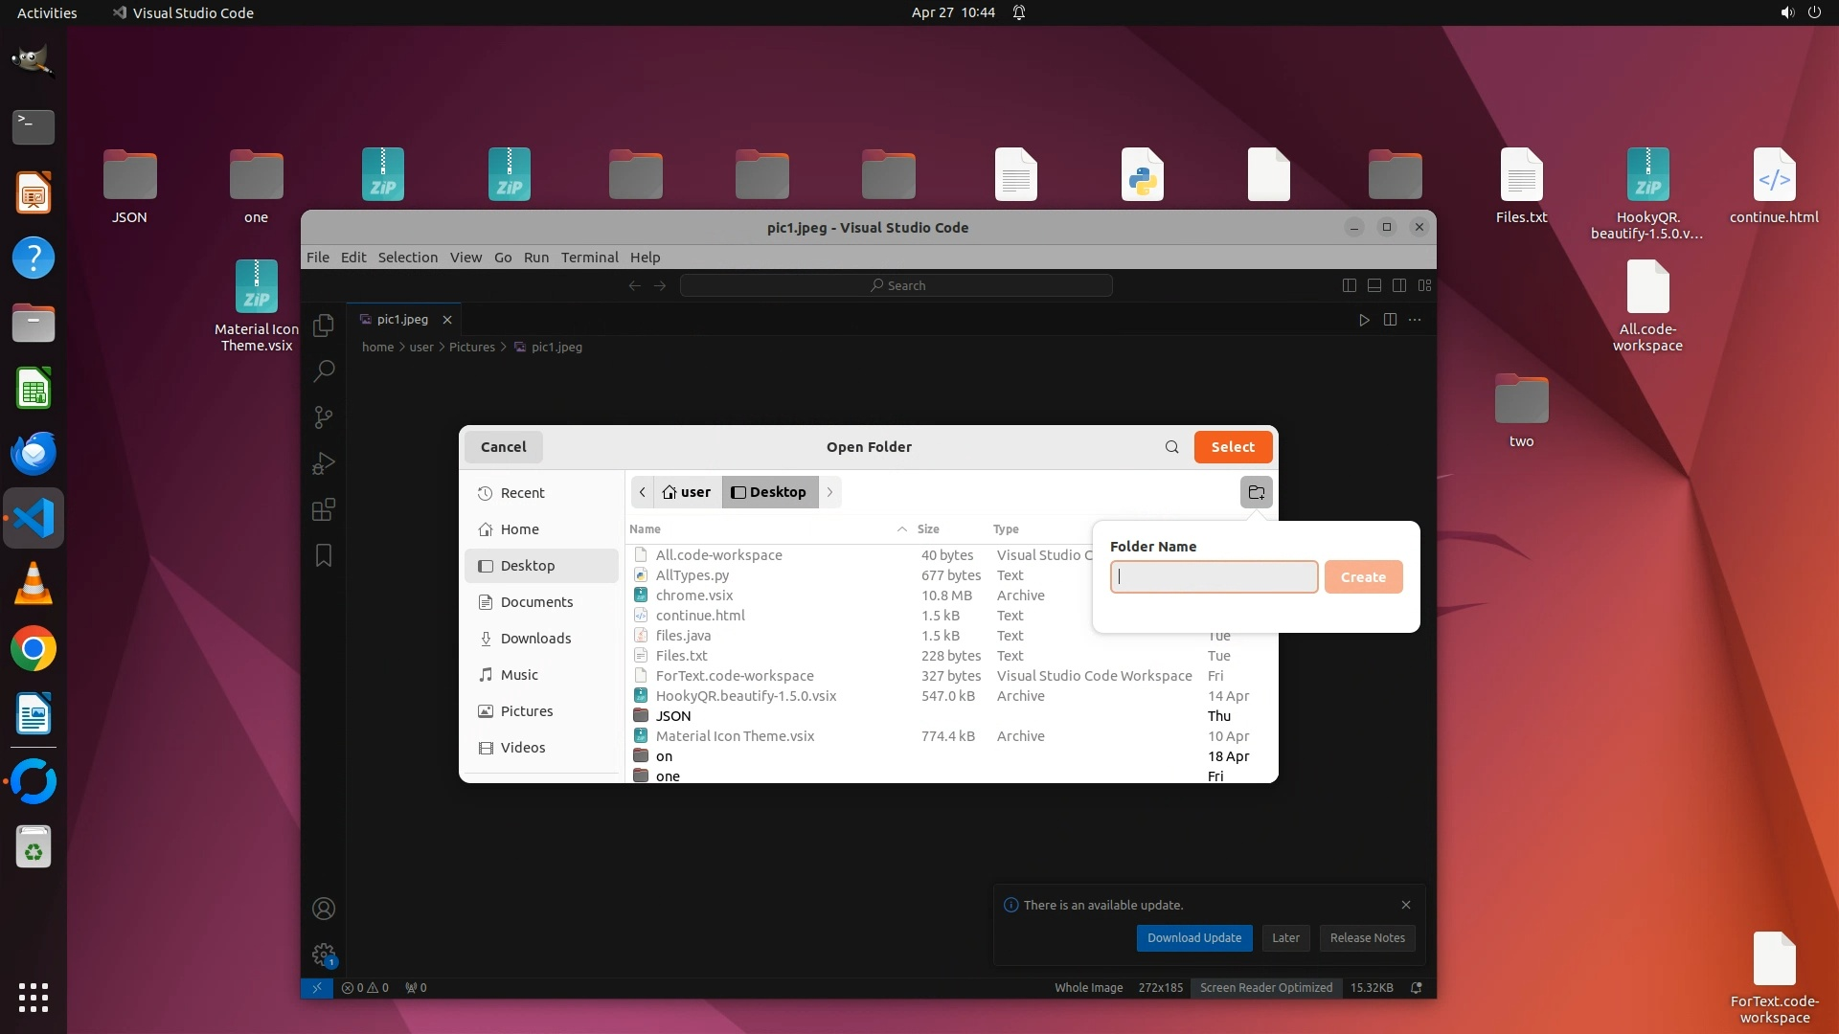Open the Source Control view
The width and height of the screenshot is (1839, 1034).
[324, 417]
